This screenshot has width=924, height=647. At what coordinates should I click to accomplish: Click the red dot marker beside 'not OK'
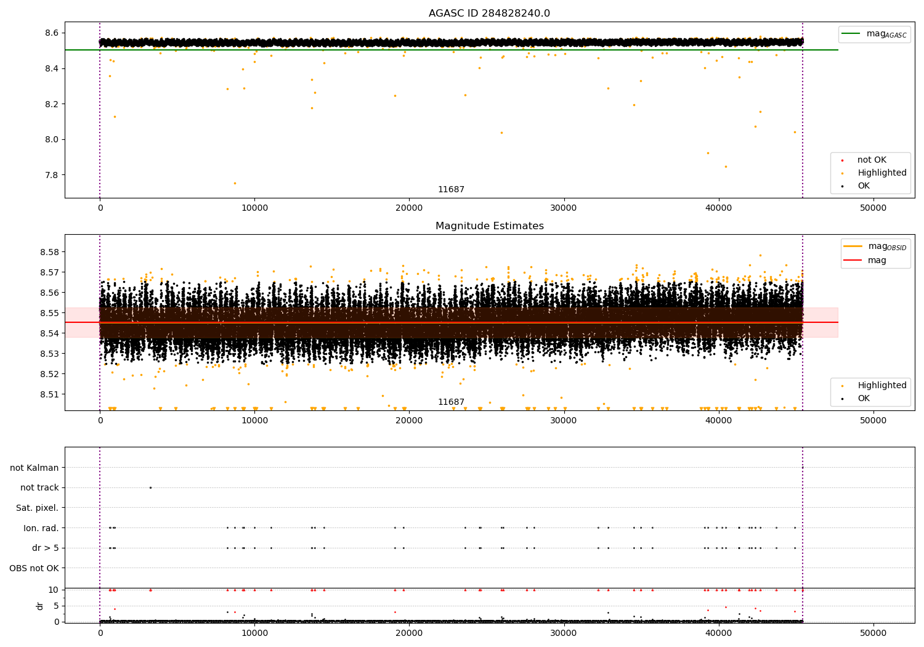842,161
